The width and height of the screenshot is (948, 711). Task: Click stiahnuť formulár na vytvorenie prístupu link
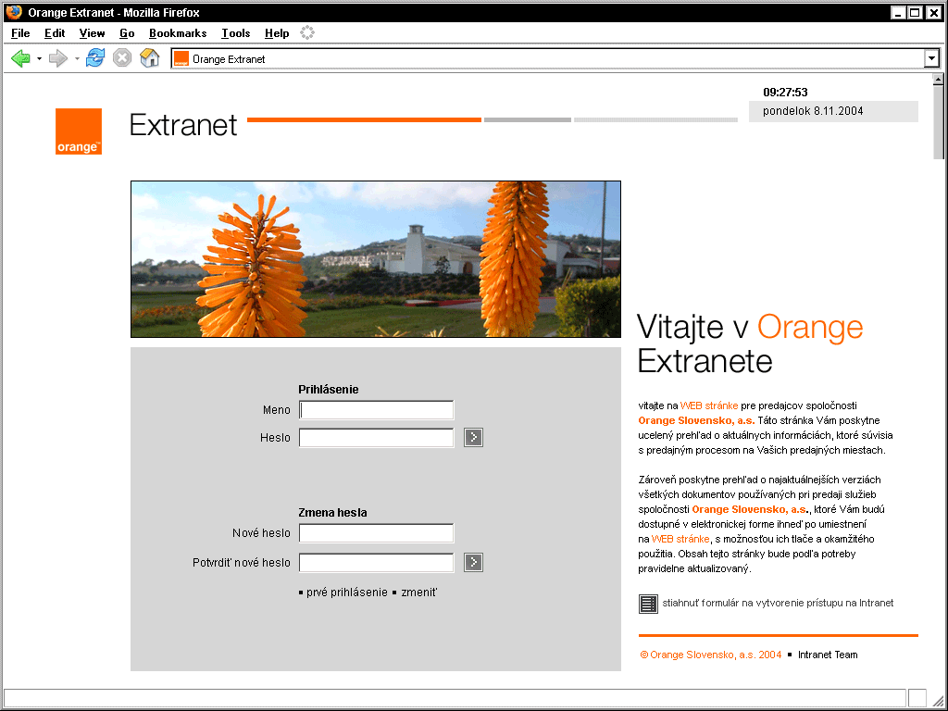778,603
